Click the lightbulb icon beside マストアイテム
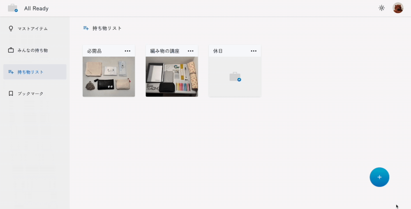The height and width of the screenshot is (209, 411). [11, 28]
